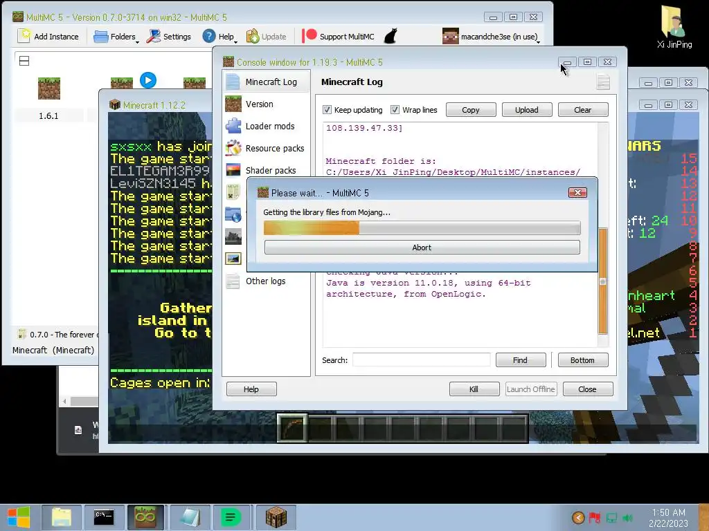Click the Find button
This screenshot has width=709, height=531.
(x=521, y=360)
